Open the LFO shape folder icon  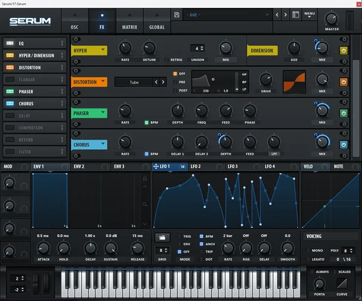pos(161,237)
